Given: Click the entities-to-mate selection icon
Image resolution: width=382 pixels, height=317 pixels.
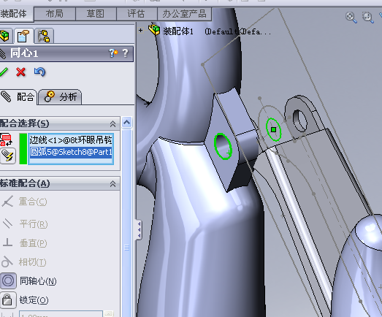Looking at the screenshot, I should coord(6,140).
